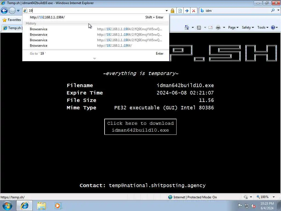
Task: Expand more suggestions with the down chevron
Action: pos(95,59)
